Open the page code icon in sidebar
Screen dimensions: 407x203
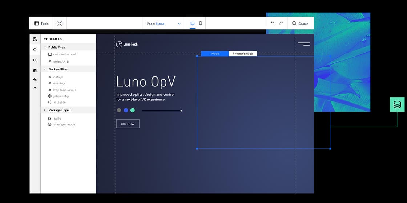click(x=35, y=39)
